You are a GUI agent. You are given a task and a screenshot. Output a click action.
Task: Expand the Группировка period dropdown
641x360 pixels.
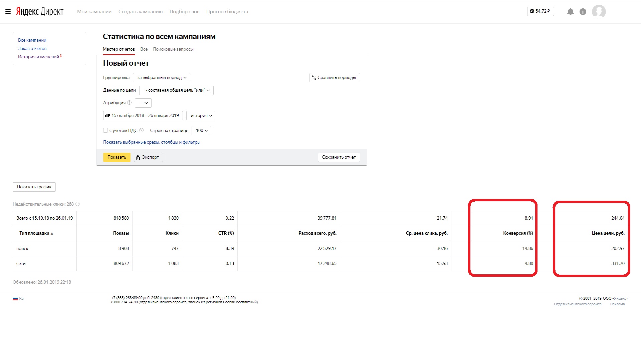(x=162, y=78)
